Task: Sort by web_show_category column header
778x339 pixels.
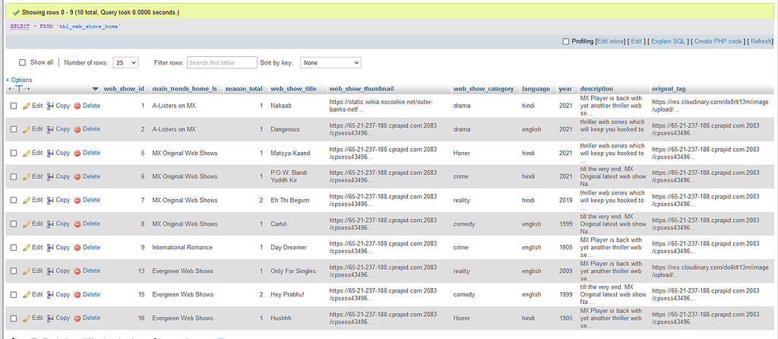Action: (x=483, y=89)
